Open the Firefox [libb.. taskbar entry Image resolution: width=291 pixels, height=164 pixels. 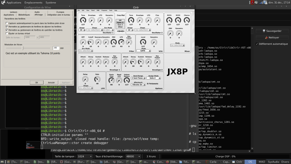(x=172, y=162)
